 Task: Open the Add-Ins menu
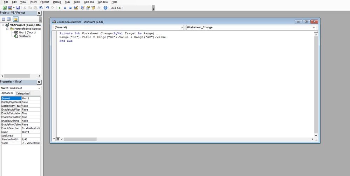tap(89, 2)
